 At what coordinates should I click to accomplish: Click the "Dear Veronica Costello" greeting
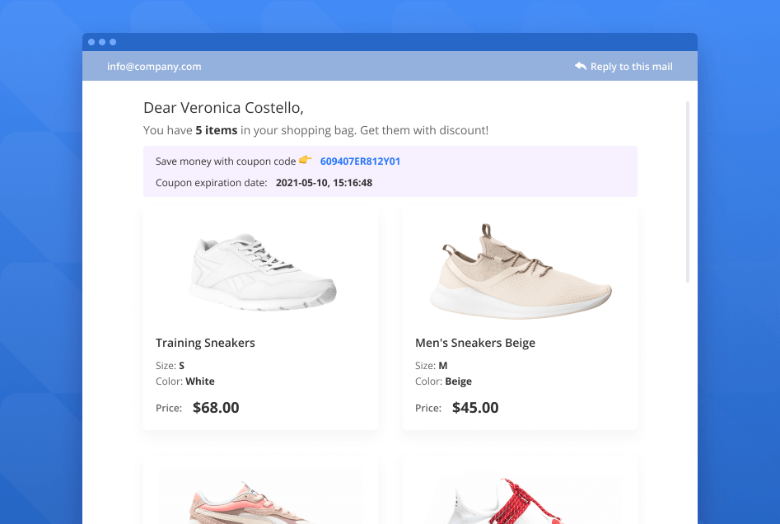[223, 108]
